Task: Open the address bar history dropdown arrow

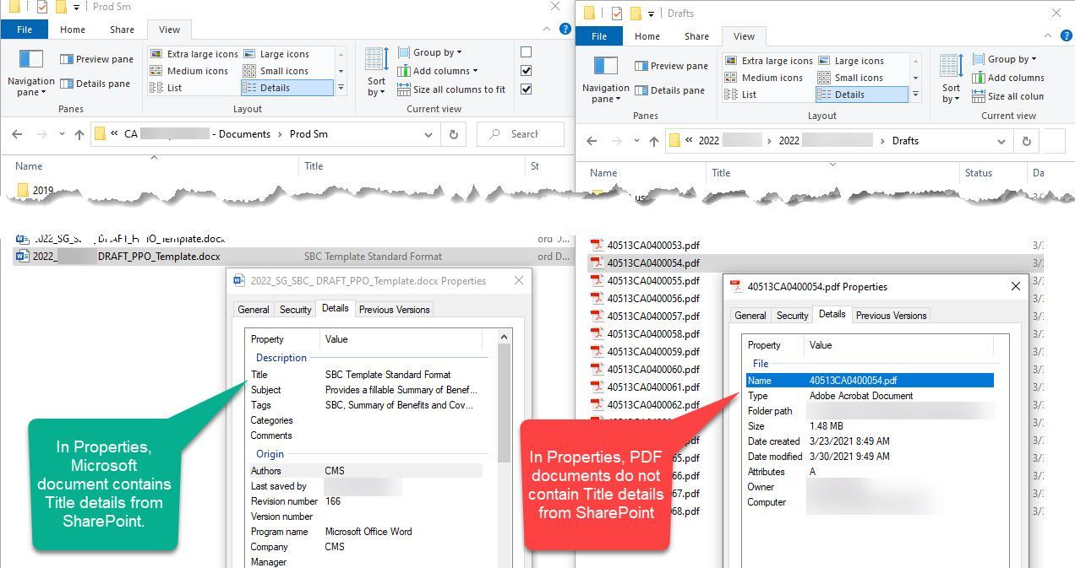Action: 428,134
